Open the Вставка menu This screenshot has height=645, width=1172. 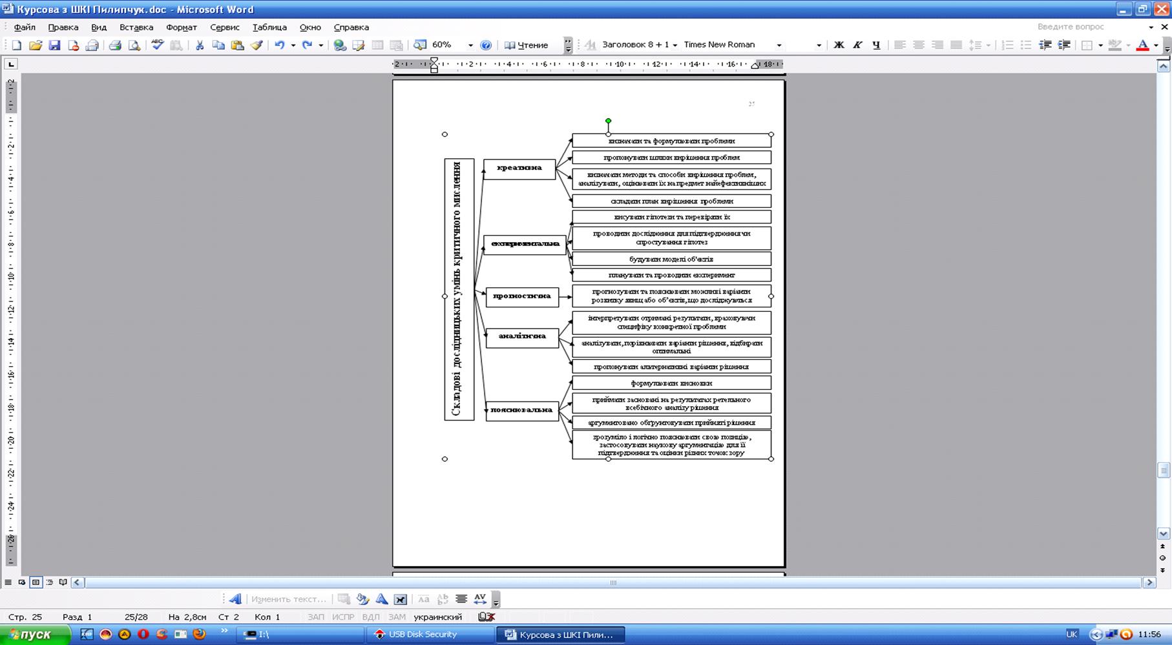136,27
